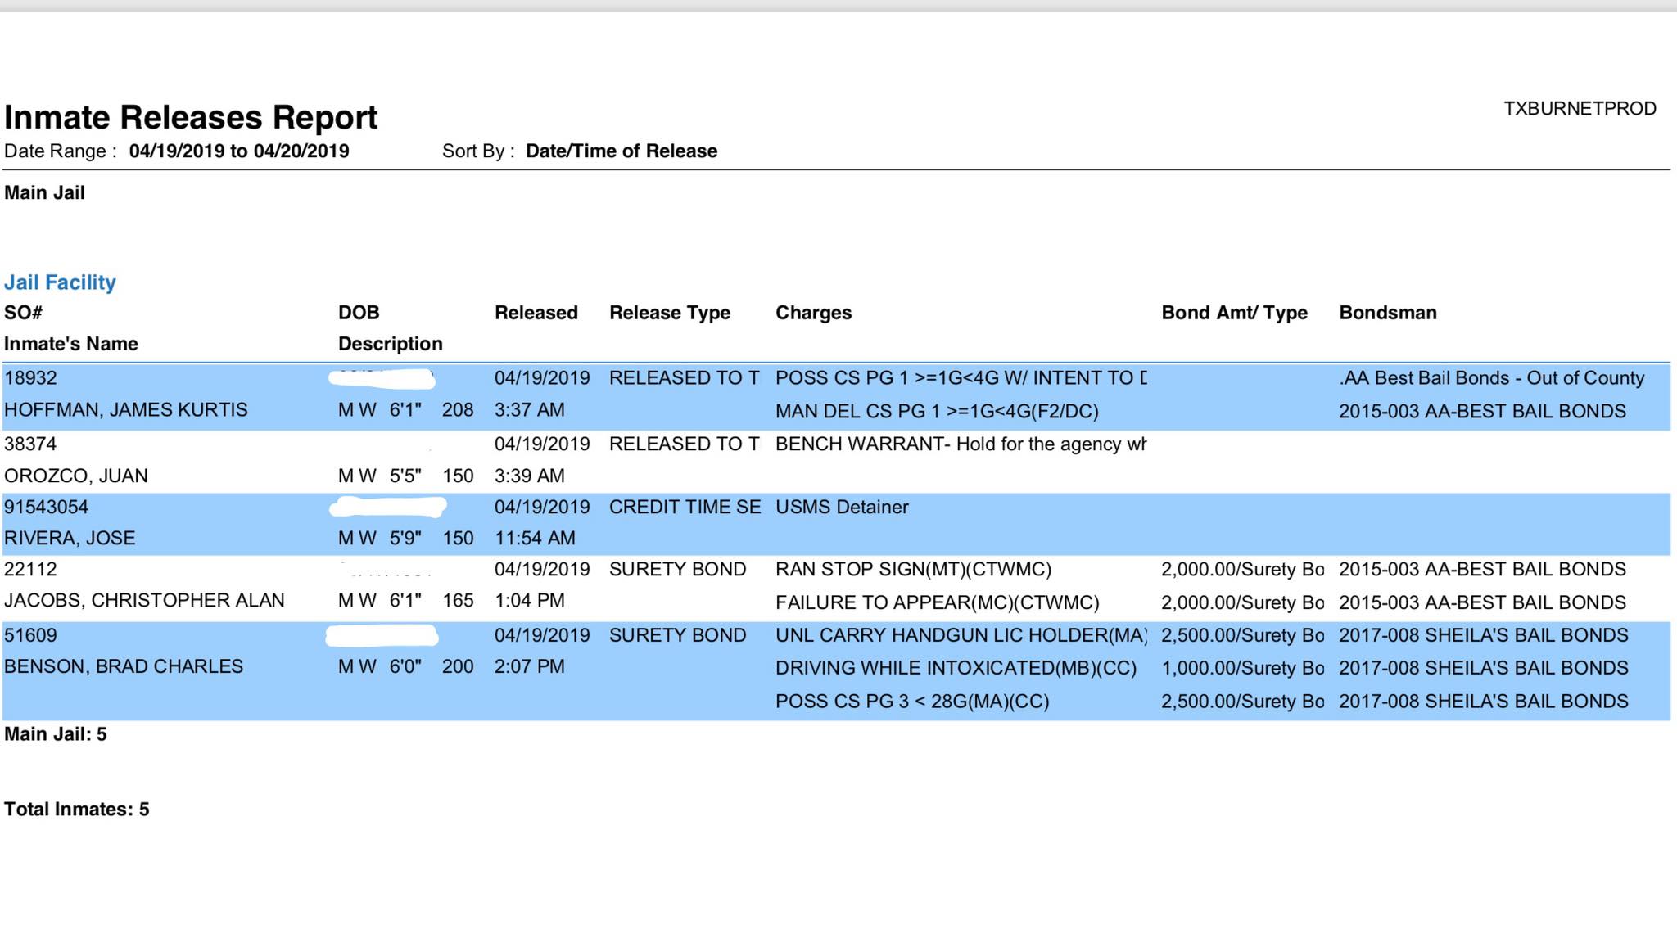Click the Main Jail section label

[x=44, y=192]
